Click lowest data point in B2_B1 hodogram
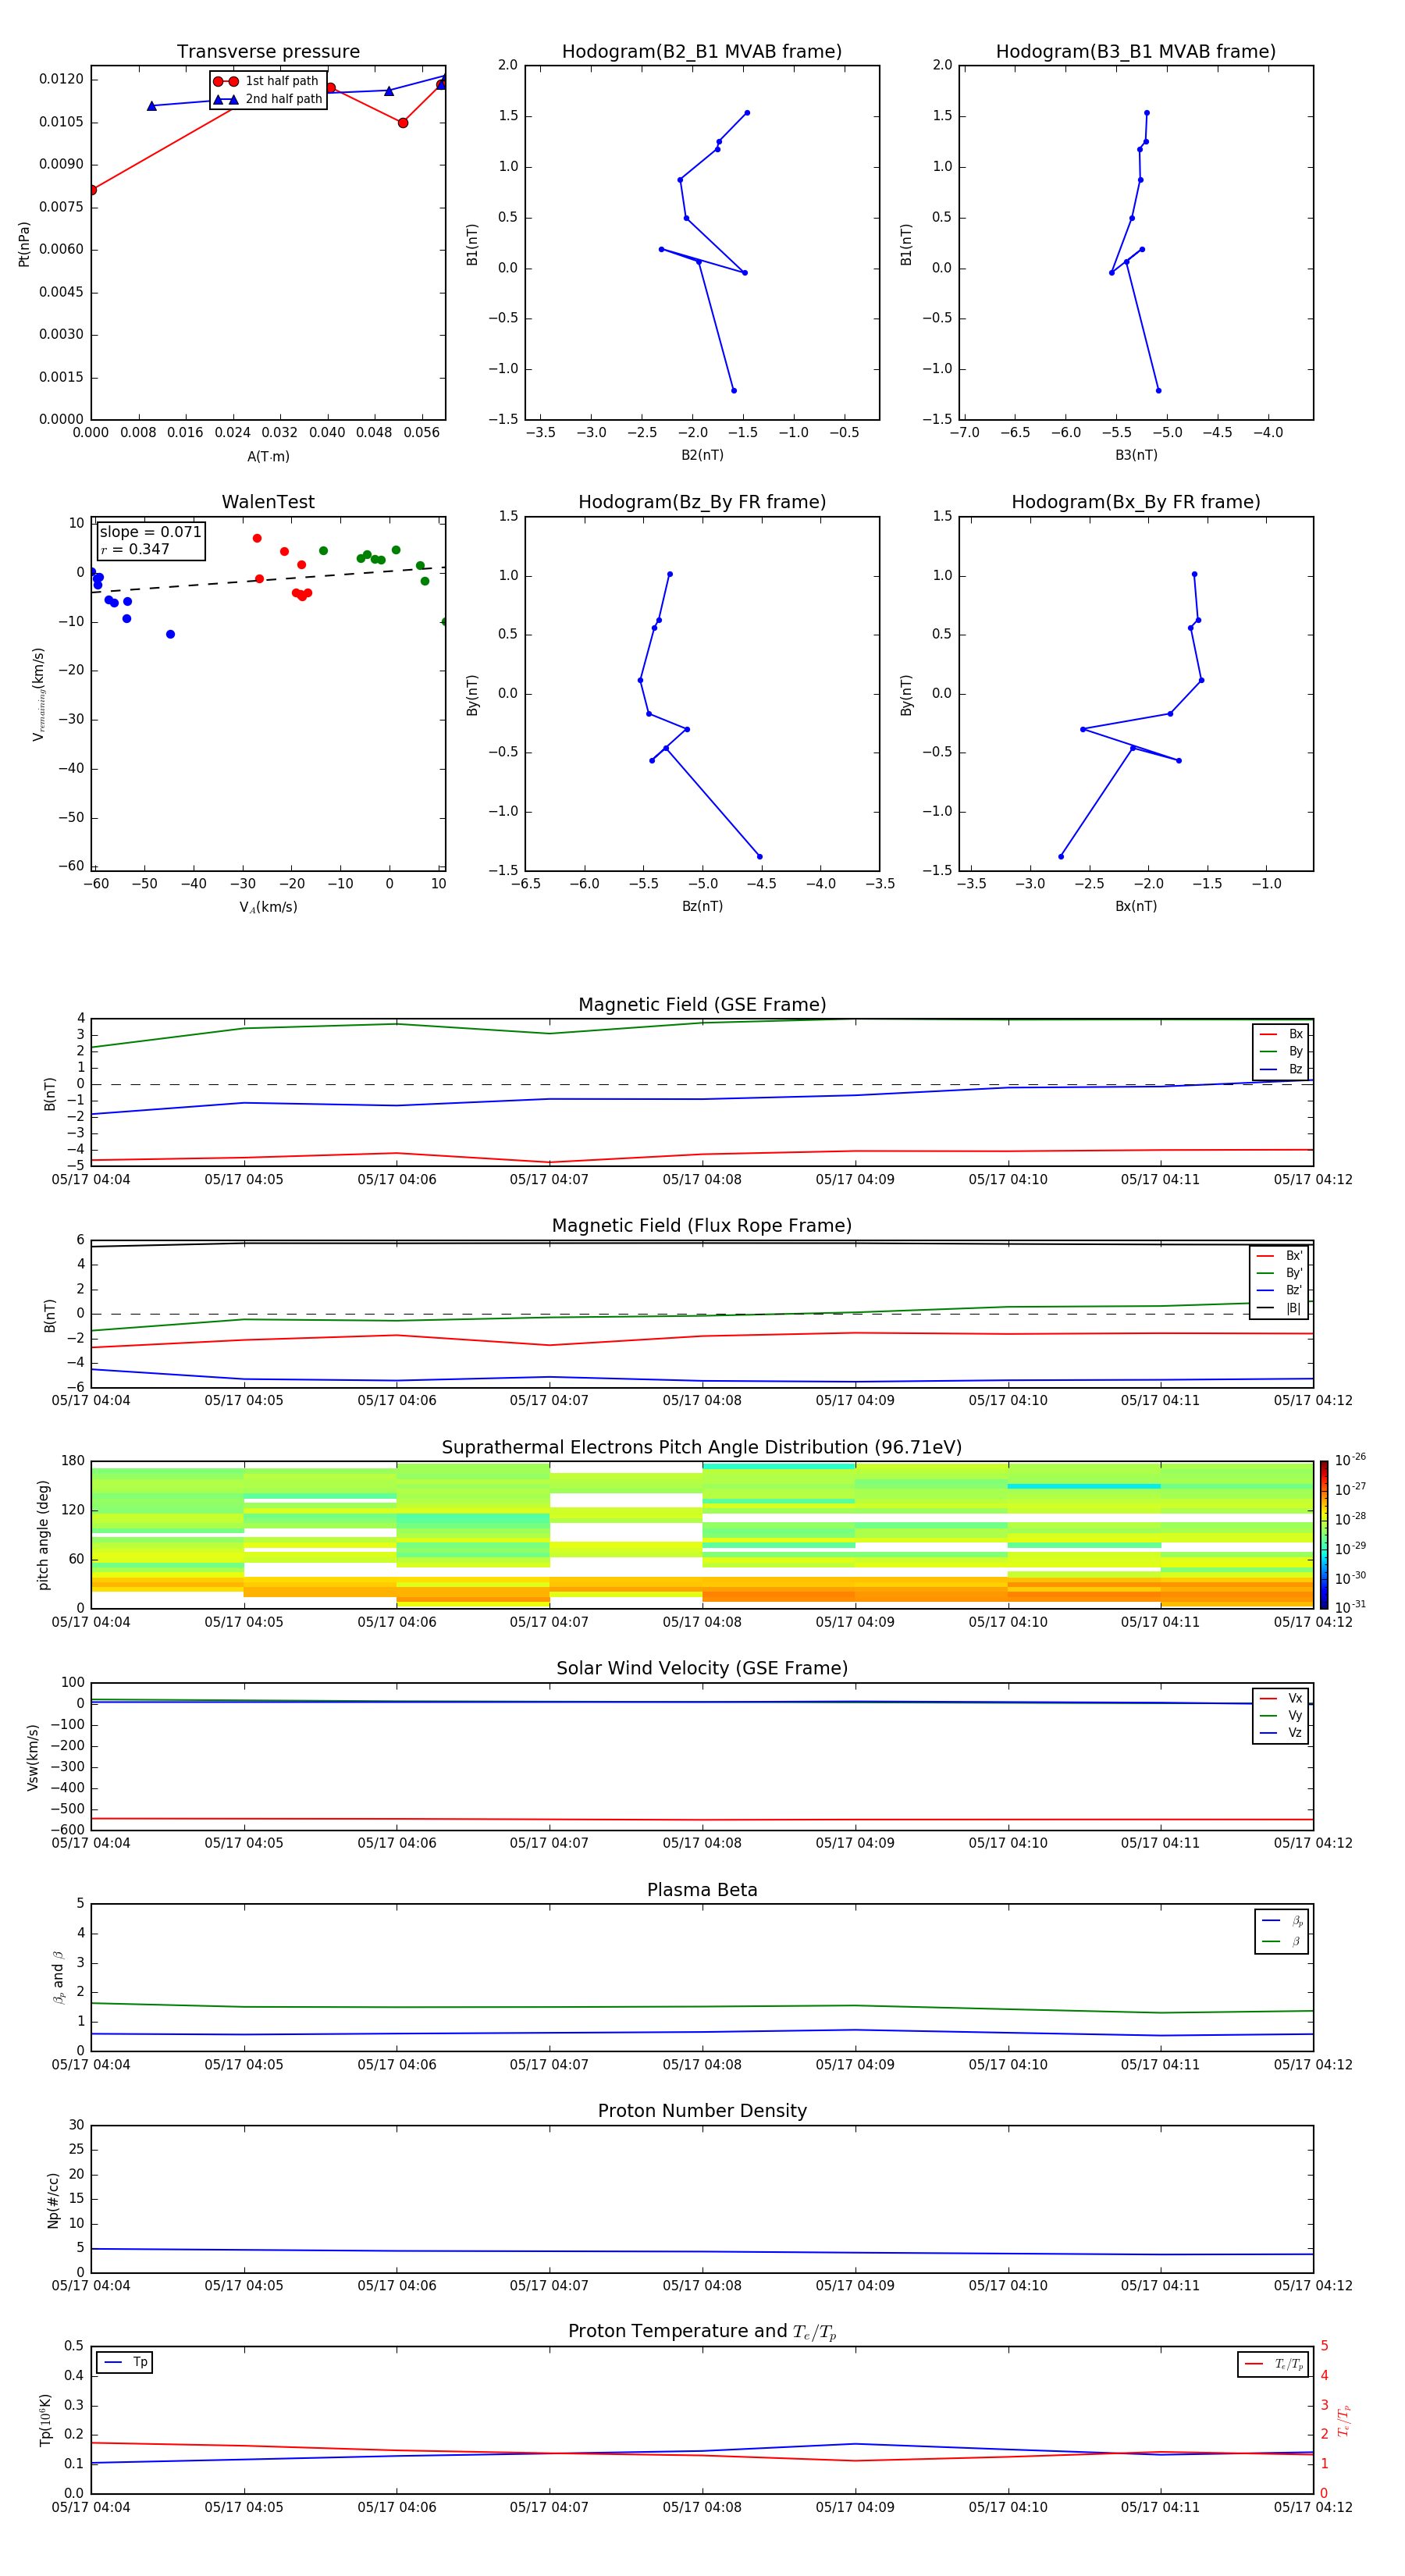Image resolution: width=1405 pixels, height=2576 pixels. pos(733,390)
